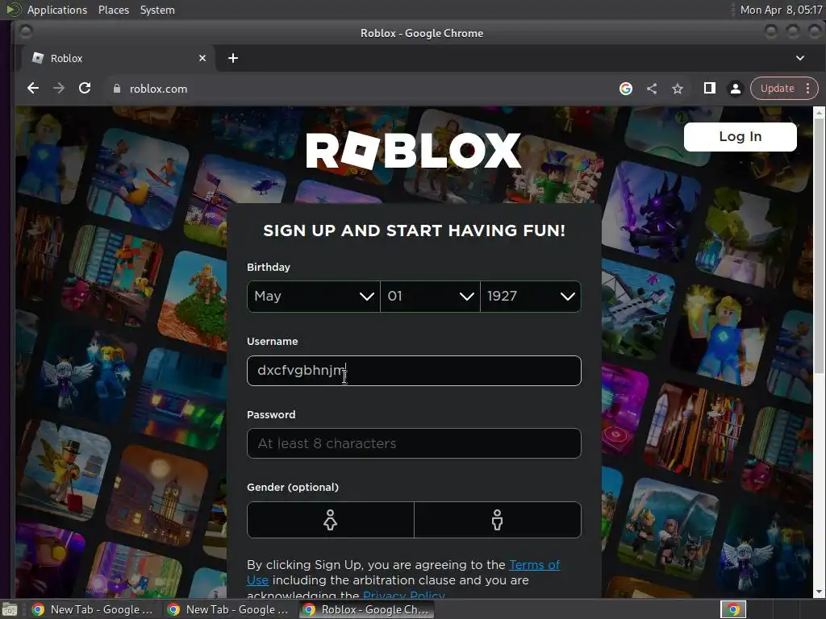Open the birthday month dropdown showing May
This screenshot has width=826, height=619.
314,297
